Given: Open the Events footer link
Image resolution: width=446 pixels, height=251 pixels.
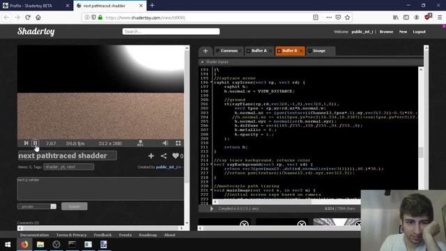Looking at the screenshot, I should click(125, 235).
